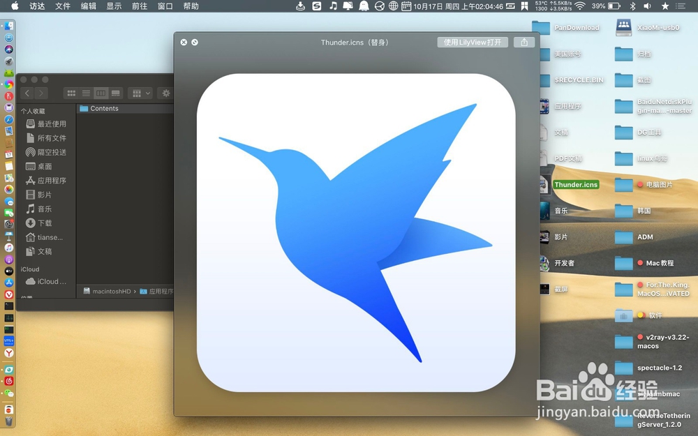698x436 pixels.
Task: Open iCloud Drive in Finder sidebar
Action: (46, 281)
